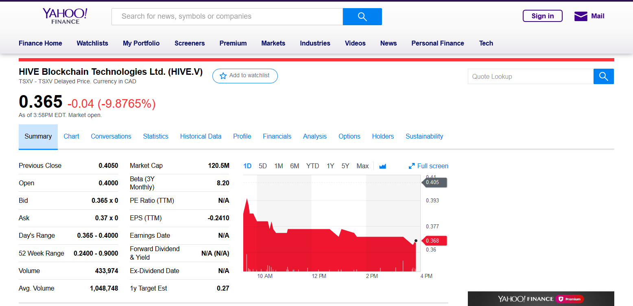The width and height of the screenshot is (633, 306).
Task: Open the My Portfolio link
Action: click(x=141, y=43)
